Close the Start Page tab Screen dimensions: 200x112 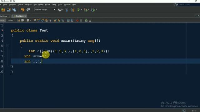pos(10,16)
